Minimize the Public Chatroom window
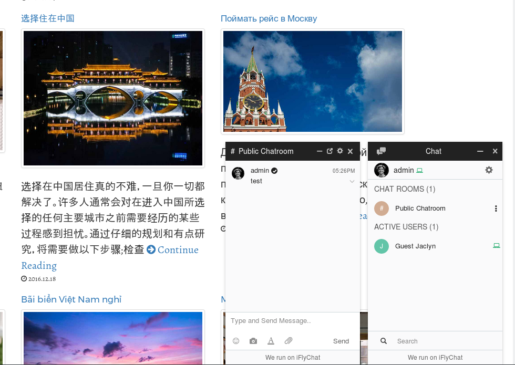 [320, 151]
